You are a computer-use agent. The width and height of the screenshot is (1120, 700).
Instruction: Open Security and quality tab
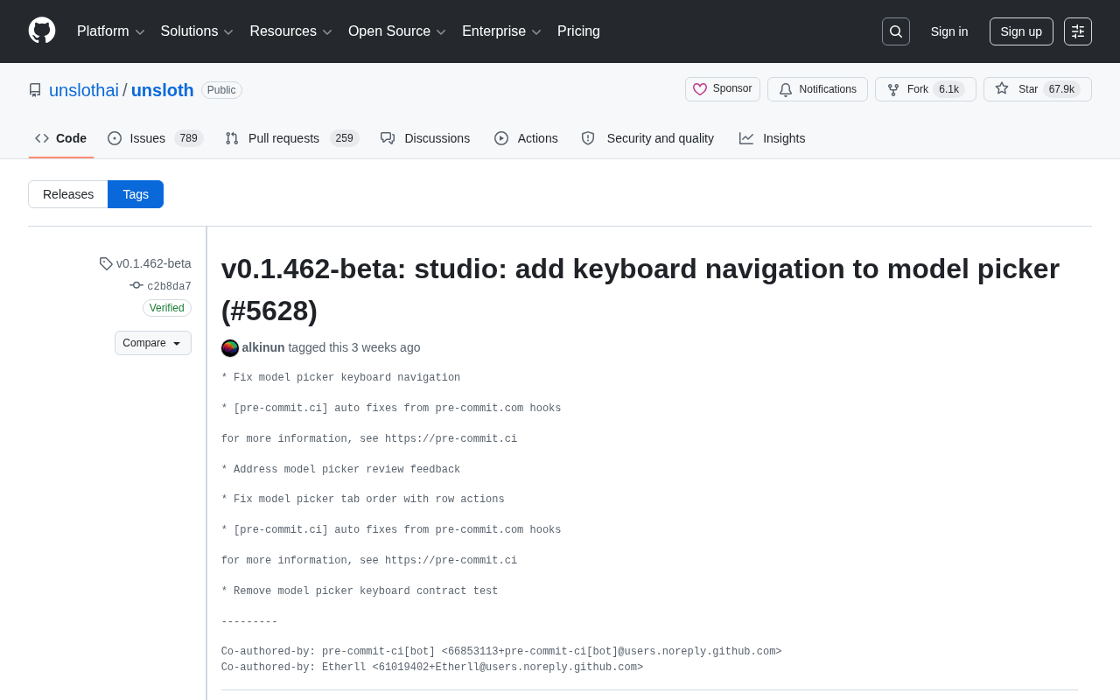647,138
